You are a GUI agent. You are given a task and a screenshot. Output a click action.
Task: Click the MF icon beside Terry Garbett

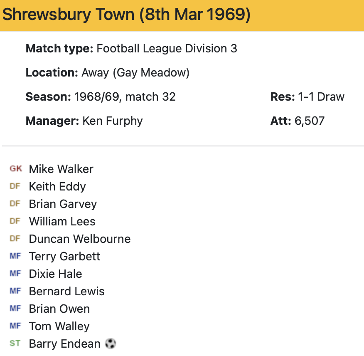point(15,256)
